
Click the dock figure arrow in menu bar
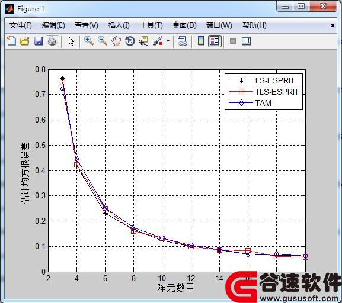tap(331, 25)
